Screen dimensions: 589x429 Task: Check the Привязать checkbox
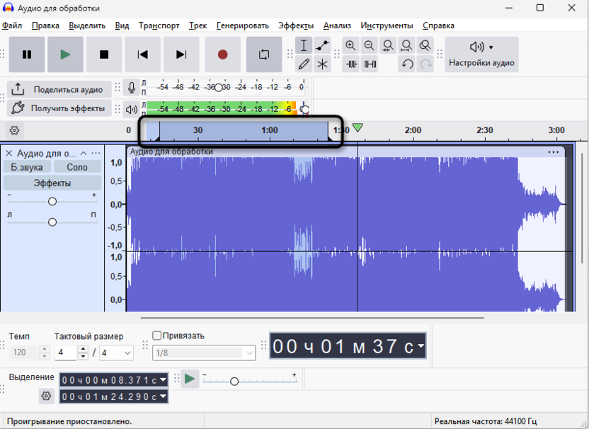[157, 335]
